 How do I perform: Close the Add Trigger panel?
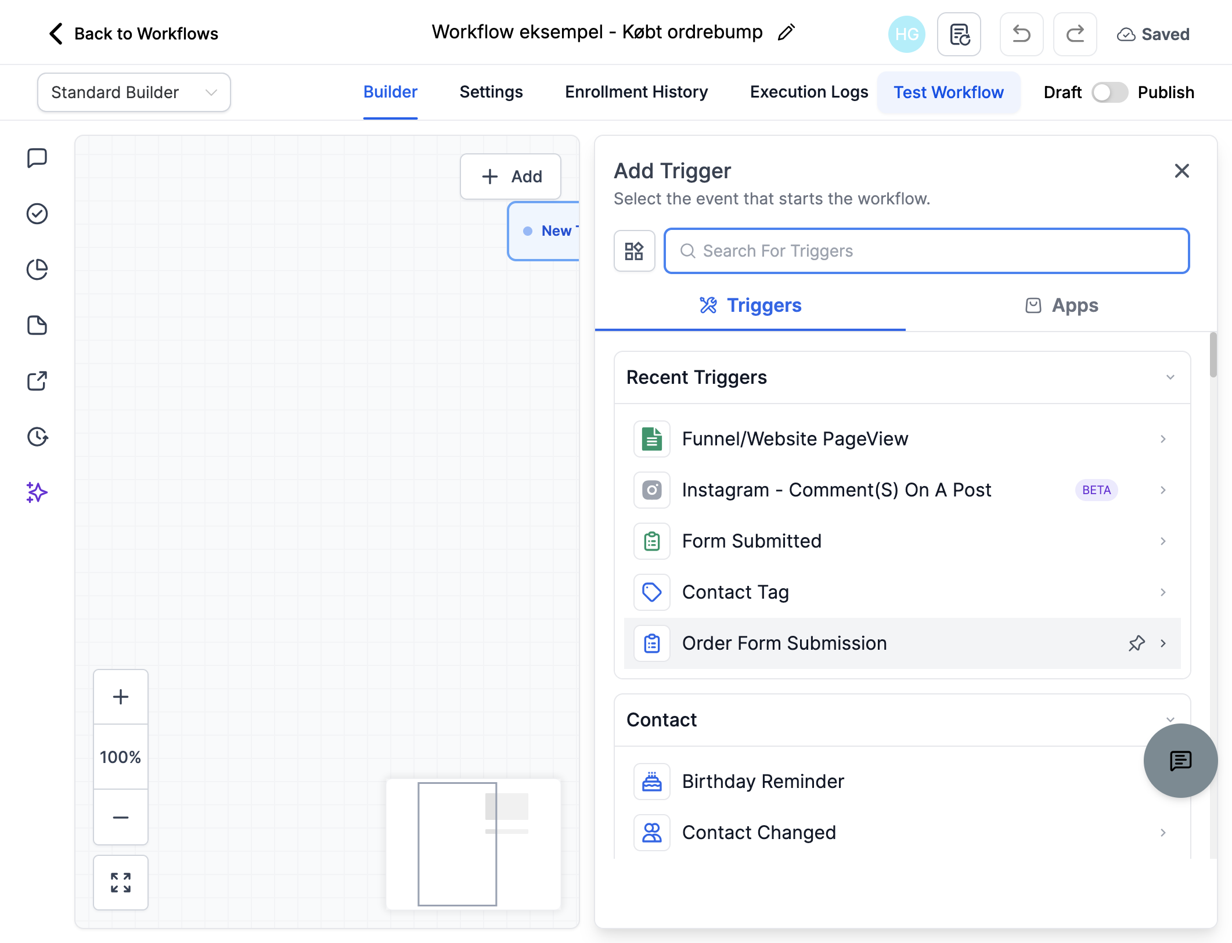(x=1182, y=171)
